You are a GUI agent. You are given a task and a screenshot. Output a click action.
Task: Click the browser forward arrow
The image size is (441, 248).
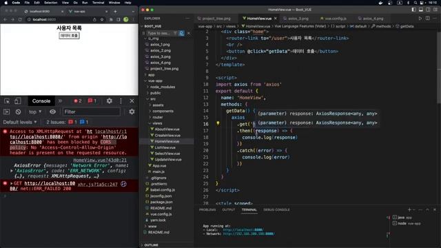[12, 19]
